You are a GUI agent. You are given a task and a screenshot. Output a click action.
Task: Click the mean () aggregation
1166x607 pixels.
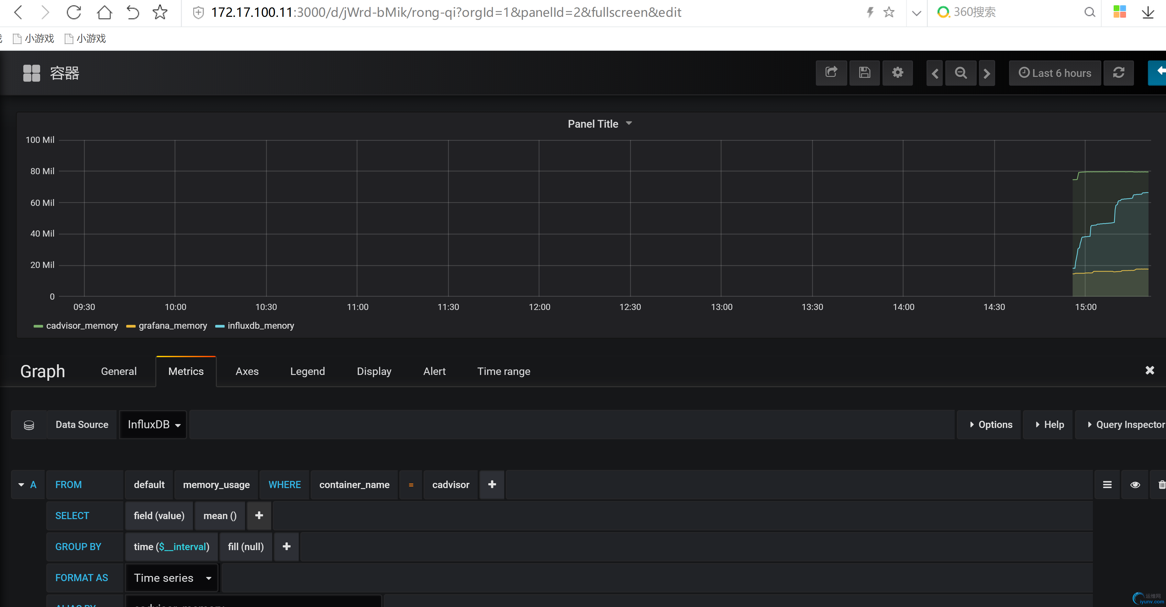click(220, 515)
